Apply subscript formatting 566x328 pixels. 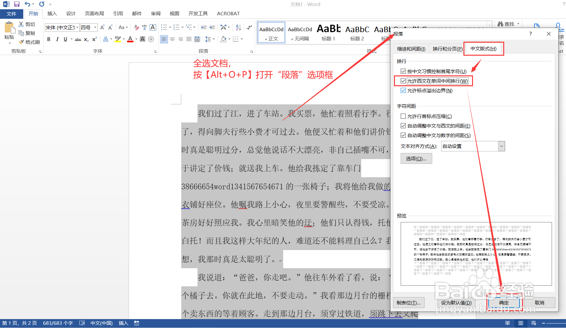(x=86, y=39)
